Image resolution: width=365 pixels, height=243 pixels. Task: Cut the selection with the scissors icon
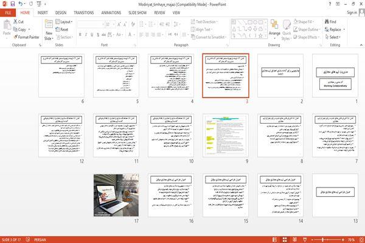point(18,22)
